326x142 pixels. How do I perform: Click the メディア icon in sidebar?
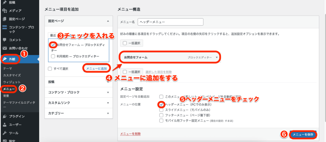[4, 11]
